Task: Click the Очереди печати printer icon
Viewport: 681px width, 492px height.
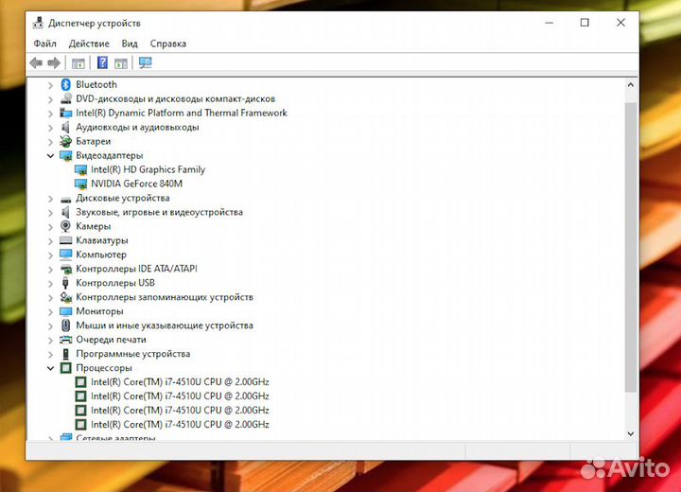Action: [x=65, y=340]
